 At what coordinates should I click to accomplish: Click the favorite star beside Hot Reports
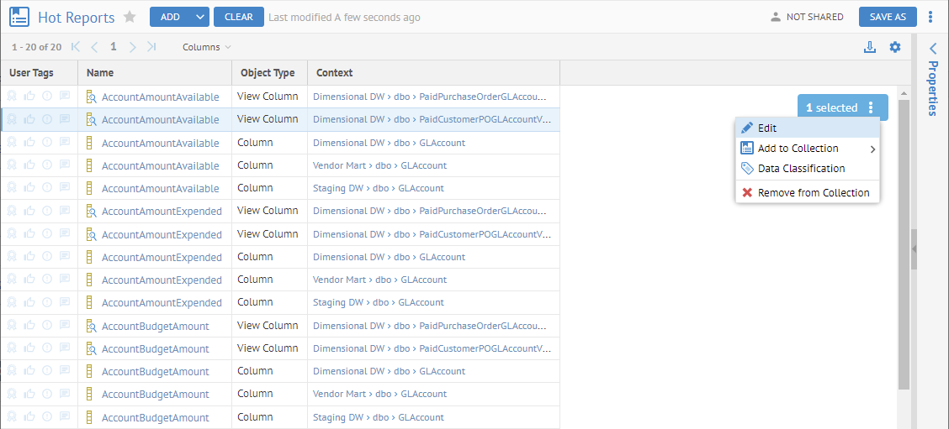coord(130,17)
